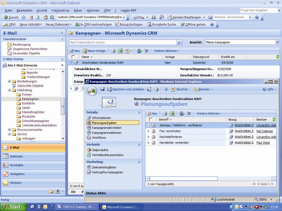
Task: Open the Ansicht Meine Kampagnen dropdown
Action: coord(277,42)
